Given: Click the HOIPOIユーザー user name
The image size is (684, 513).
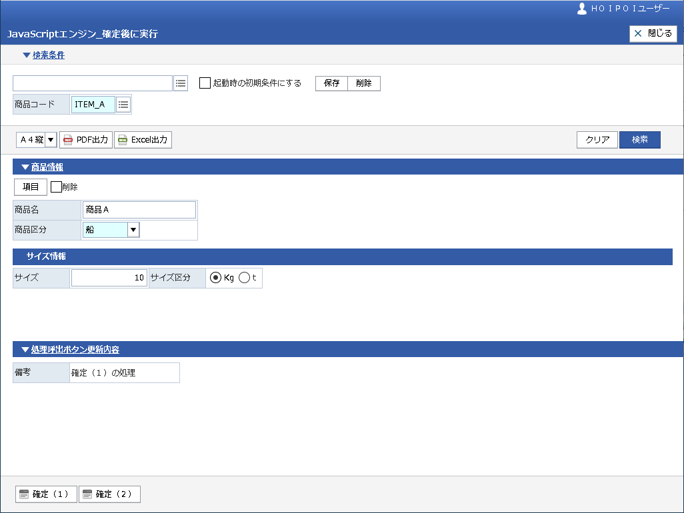Looking at the screenshot, I should (x=631, y=9).
